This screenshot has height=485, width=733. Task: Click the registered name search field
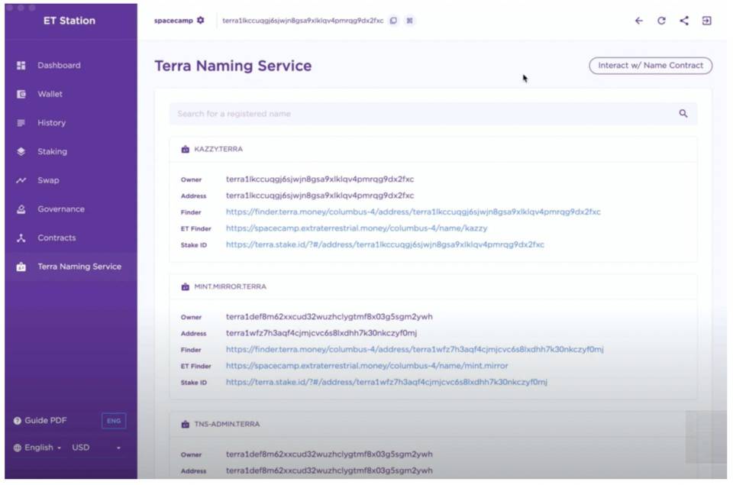point(433,114)
